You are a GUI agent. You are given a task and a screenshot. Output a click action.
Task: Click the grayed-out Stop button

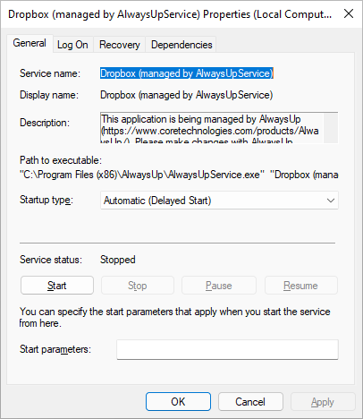(138, 286)
